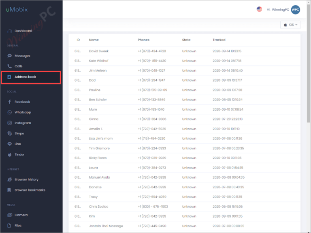Image resolution: width=311 pixels, height=233 pixels.
Task: Select contact Jantala Thai Massage
Action: [x=106, y=226]
